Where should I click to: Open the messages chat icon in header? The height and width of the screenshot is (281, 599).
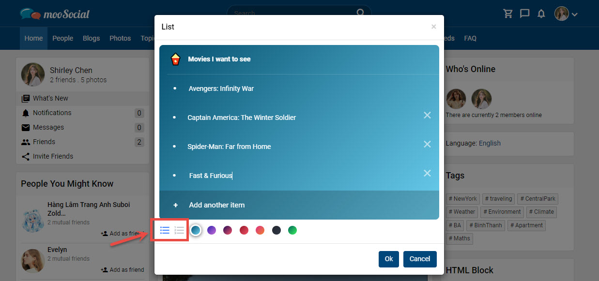tap(524, 14)
